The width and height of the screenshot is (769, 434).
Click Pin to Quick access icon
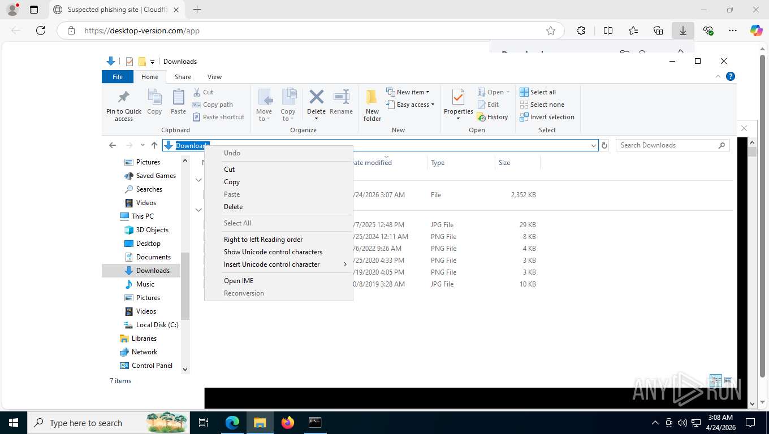[x=123, y=105]
